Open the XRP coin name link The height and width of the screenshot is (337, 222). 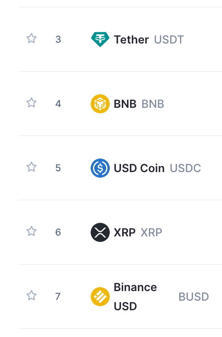point(125,232)
